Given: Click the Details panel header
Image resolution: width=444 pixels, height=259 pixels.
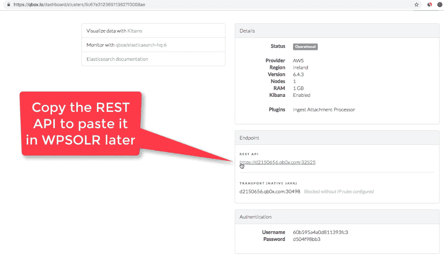Looking at the screenshot, I should (x=337, y=31).
